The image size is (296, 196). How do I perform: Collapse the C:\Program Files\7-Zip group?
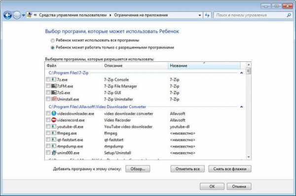coord(241,73)
